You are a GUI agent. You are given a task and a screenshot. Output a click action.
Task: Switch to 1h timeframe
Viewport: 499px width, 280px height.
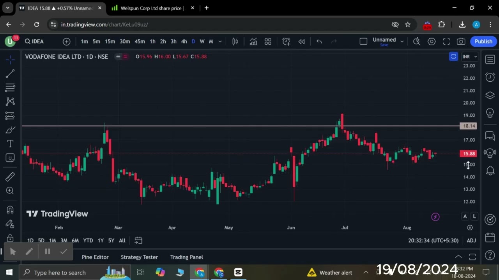(152, 41)
